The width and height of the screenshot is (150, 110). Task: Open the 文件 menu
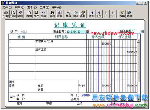pyautogui.click(x=7, y=7)
